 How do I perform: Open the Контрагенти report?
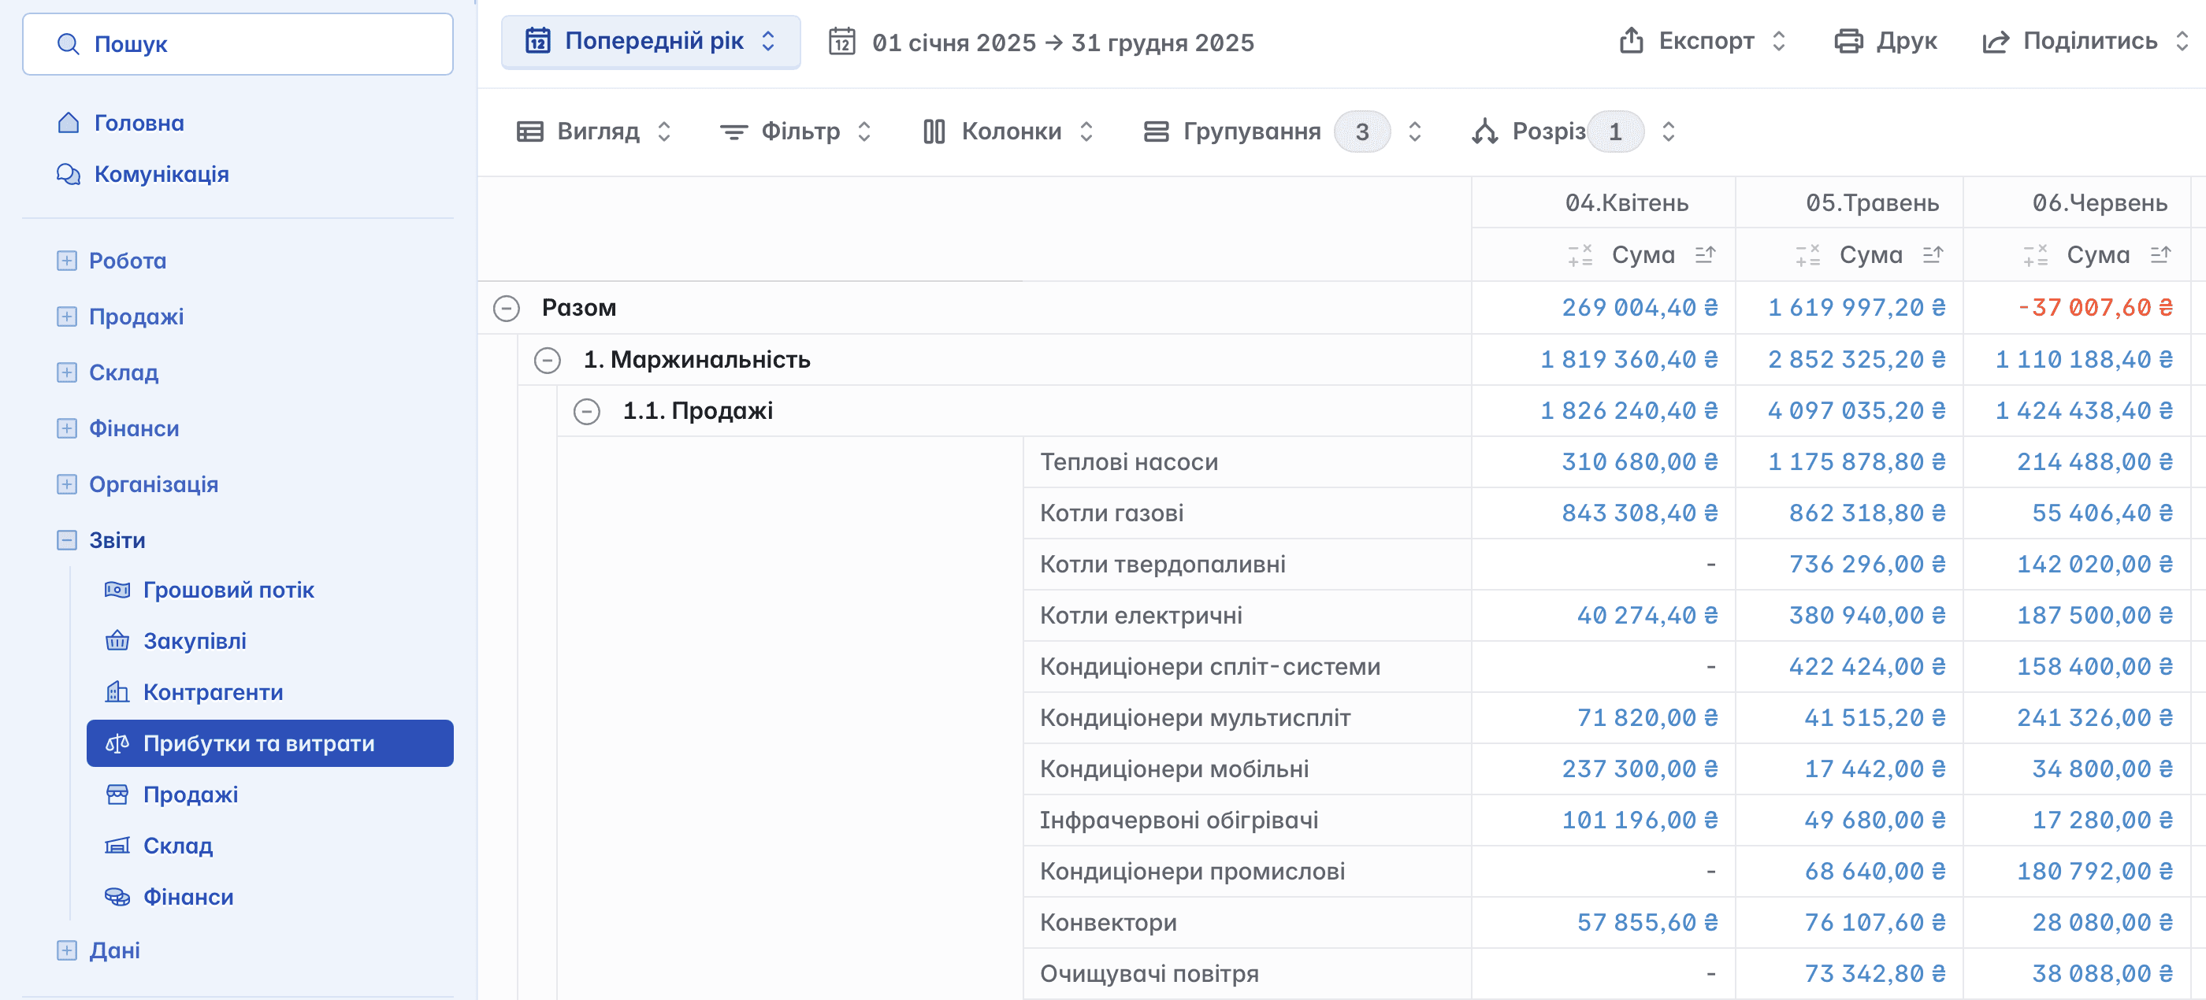tap(213, 692)
